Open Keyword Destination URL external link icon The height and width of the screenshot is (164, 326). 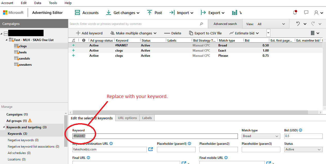click(x=151, y=149)
